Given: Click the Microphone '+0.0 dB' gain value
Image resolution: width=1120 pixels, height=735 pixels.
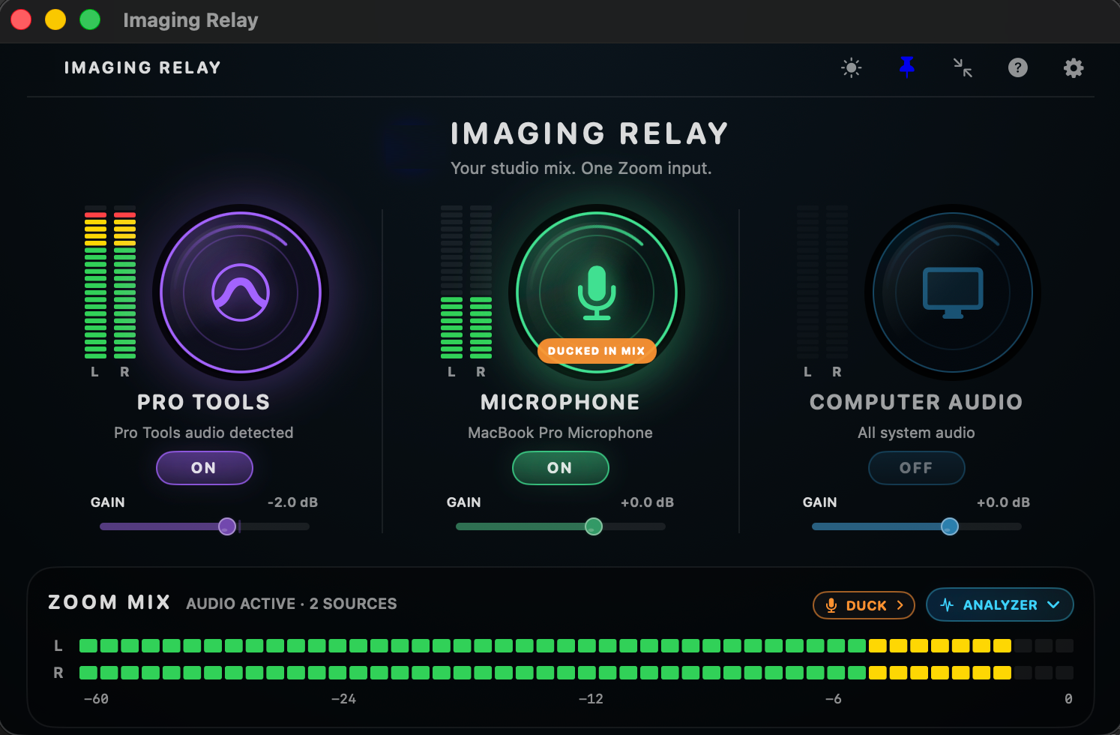Looking at the screenshot, I should point(647,502).
